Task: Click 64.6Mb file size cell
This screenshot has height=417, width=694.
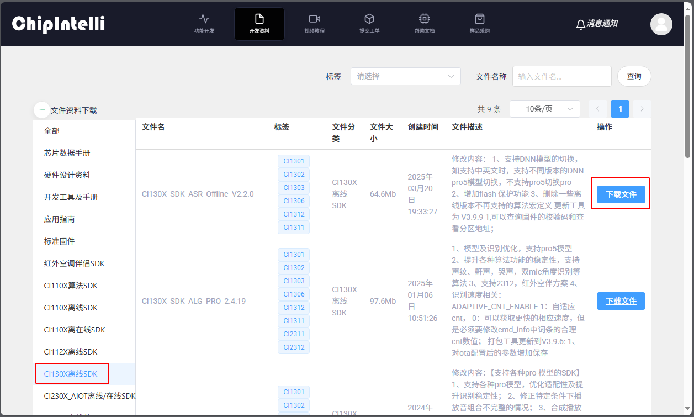Action: [x=383, y=194]
